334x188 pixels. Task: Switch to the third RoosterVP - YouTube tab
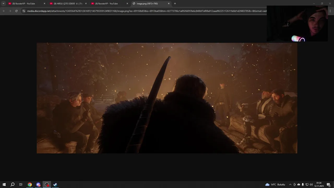110,4
